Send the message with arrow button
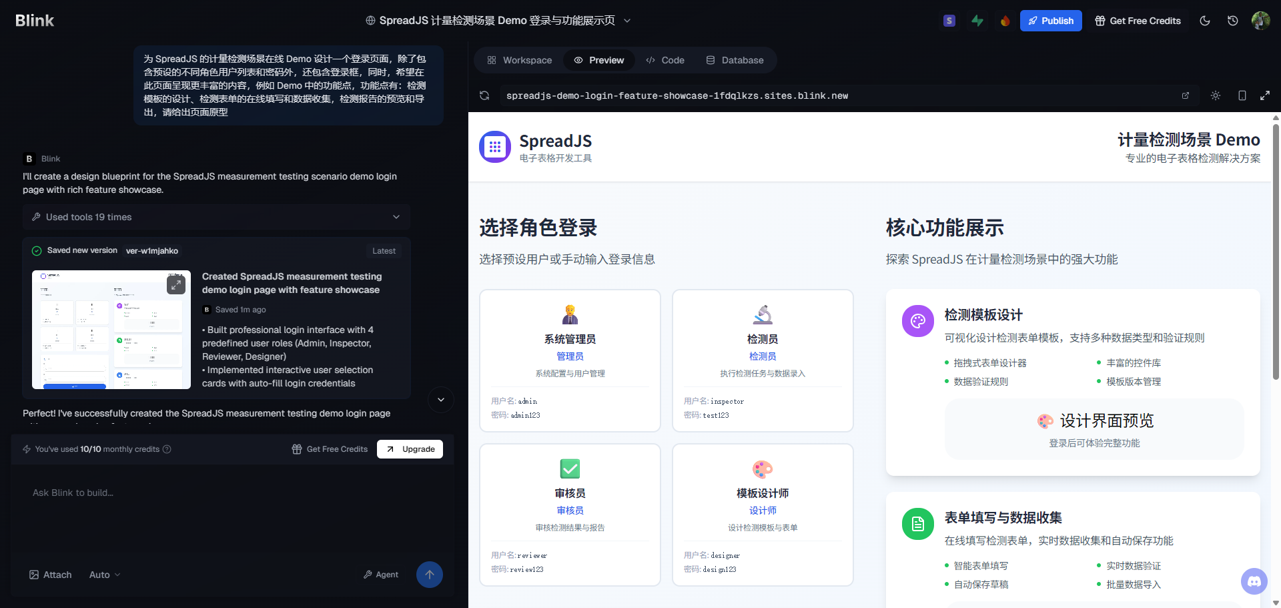 430,575
